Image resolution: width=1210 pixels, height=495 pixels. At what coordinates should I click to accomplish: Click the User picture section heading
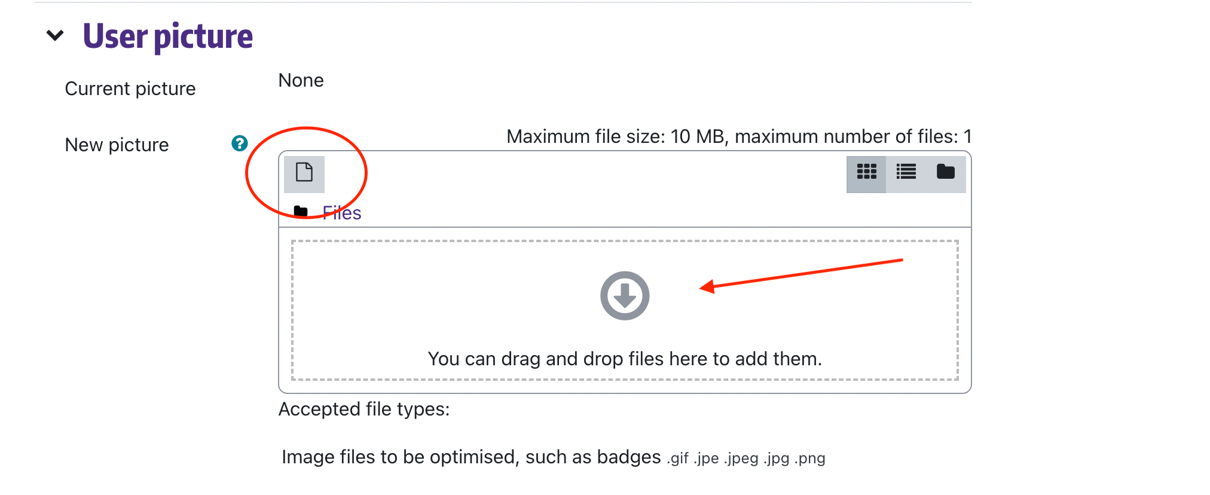(x=168, y=36)
